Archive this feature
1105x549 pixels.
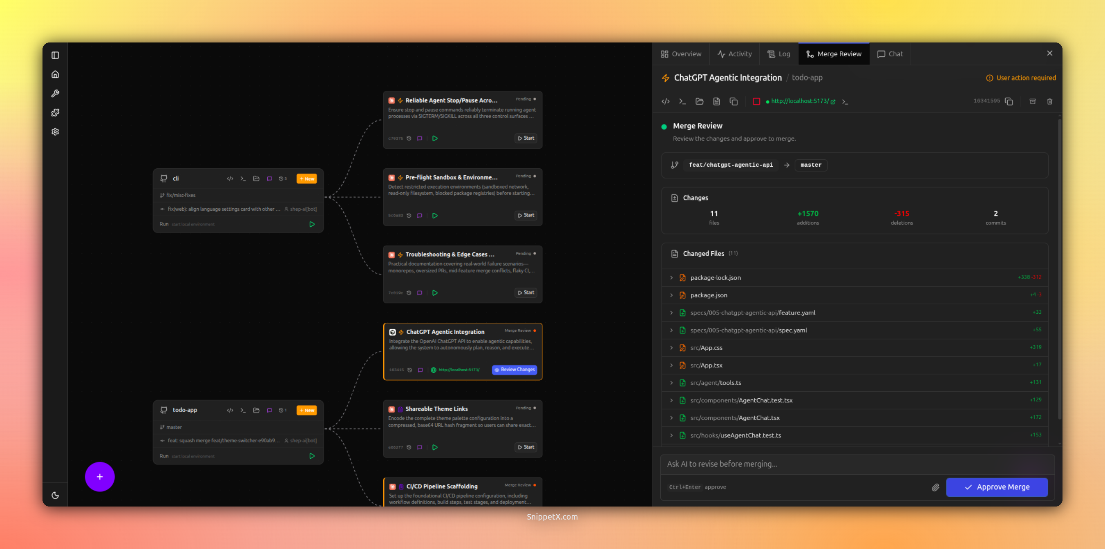(1033, 101)
